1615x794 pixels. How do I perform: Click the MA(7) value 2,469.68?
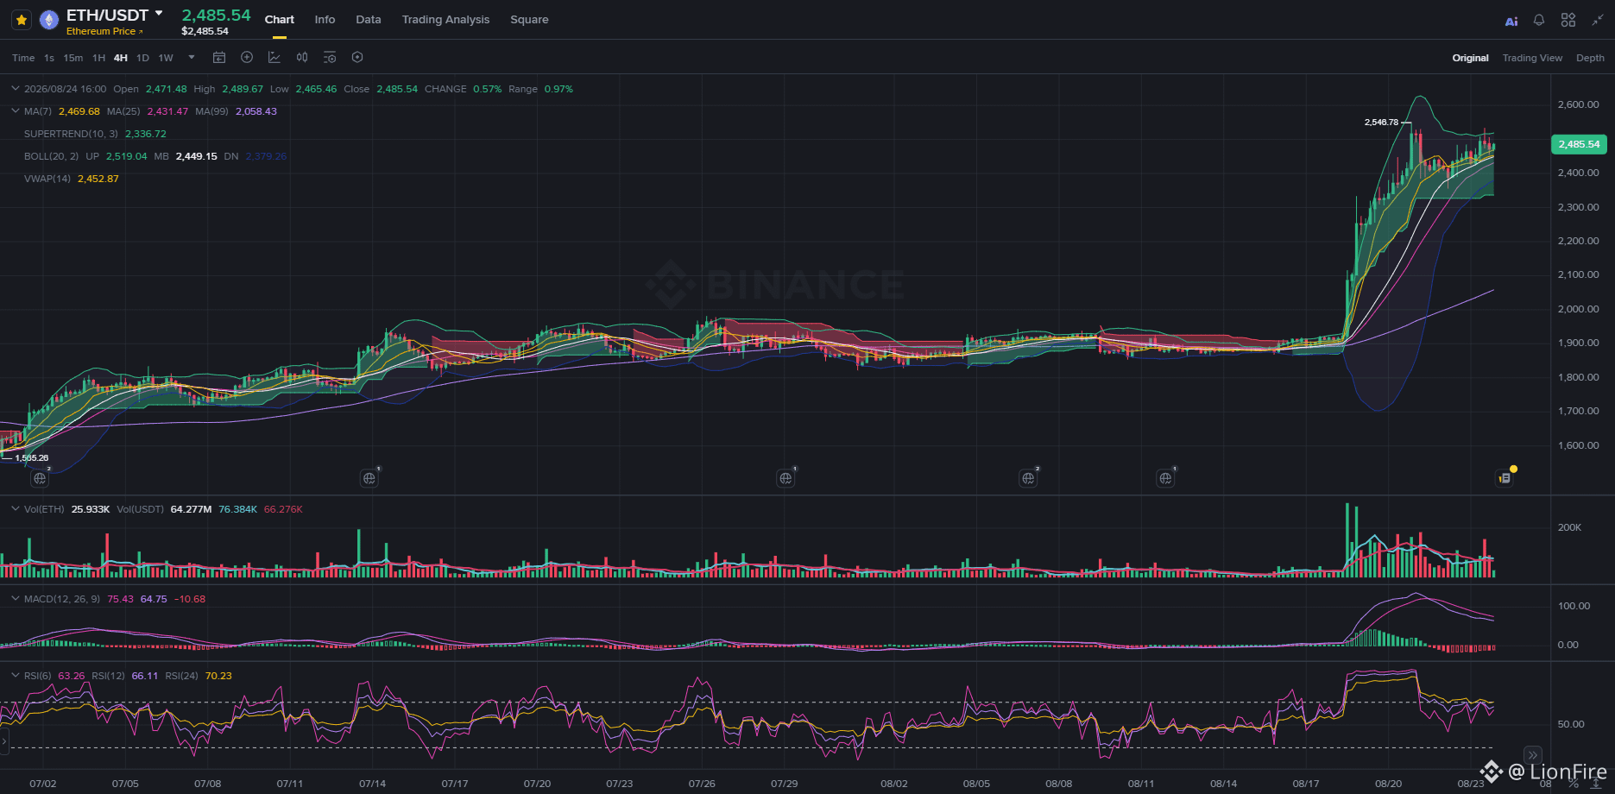click(79, 111)
